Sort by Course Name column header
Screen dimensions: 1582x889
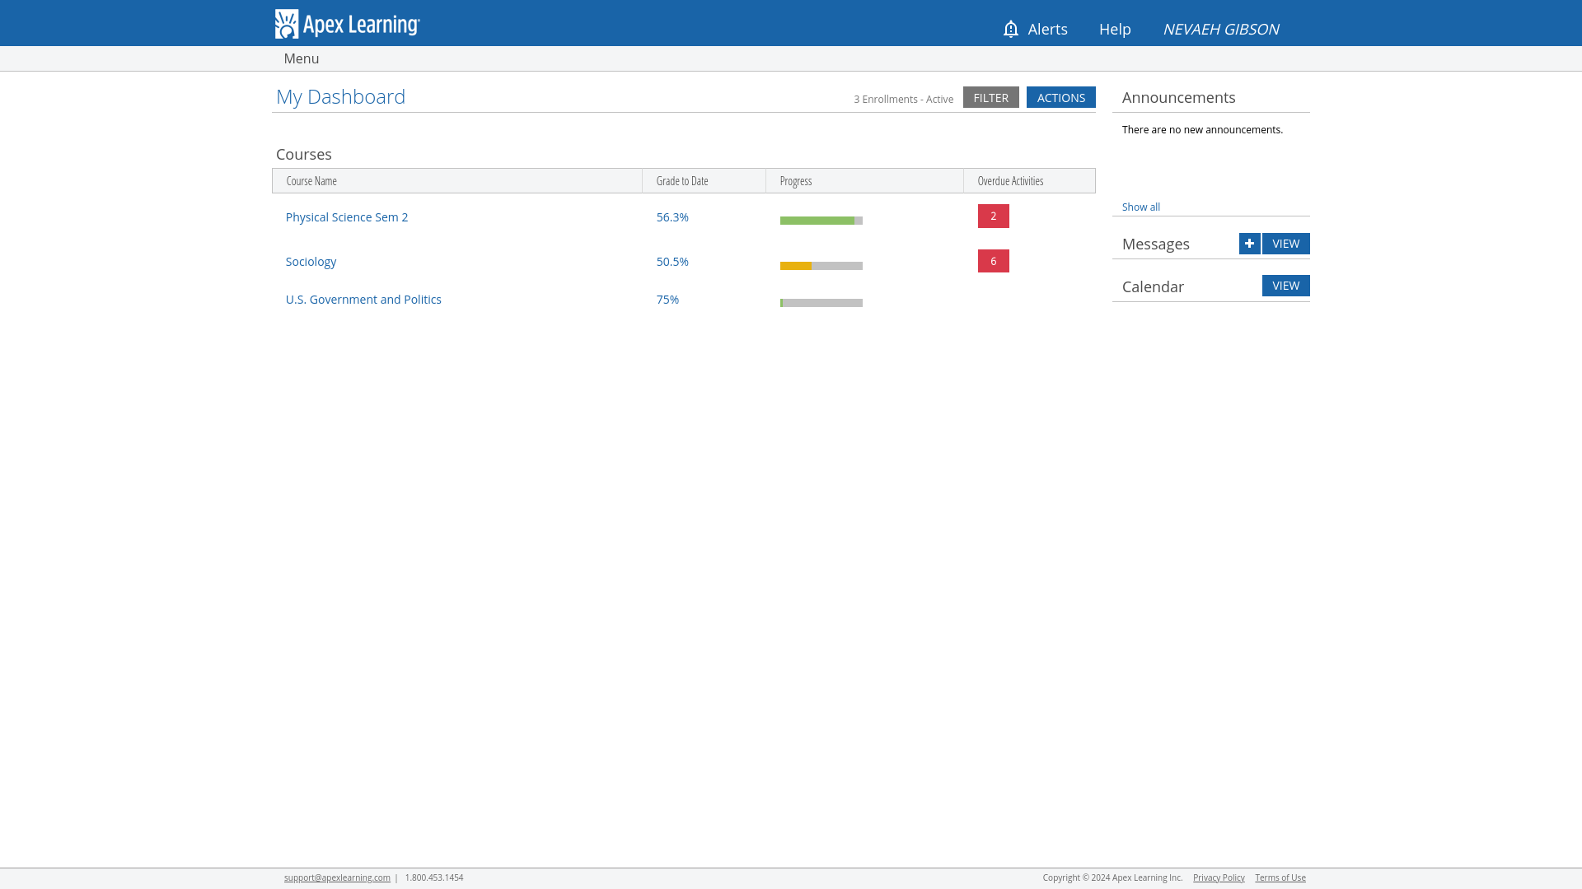pyautogui.click(x=311, y=181)
